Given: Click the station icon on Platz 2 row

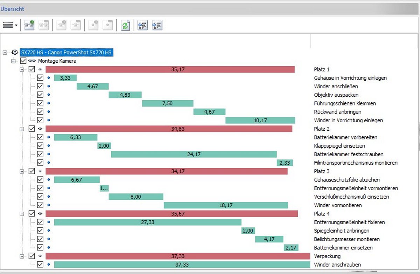Looking at the screenshot, I should [x=40, y=129].
